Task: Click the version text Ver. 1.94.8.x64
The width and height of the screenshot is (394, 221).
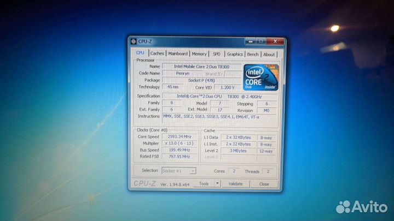Action: 175,184
